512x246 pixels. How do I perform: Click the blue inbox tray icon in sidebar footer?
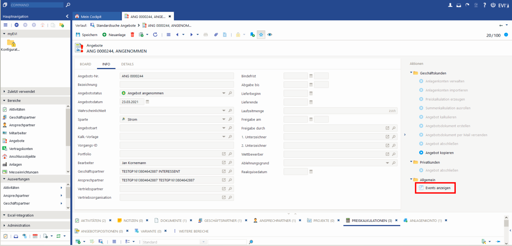(x=16, y=236)
